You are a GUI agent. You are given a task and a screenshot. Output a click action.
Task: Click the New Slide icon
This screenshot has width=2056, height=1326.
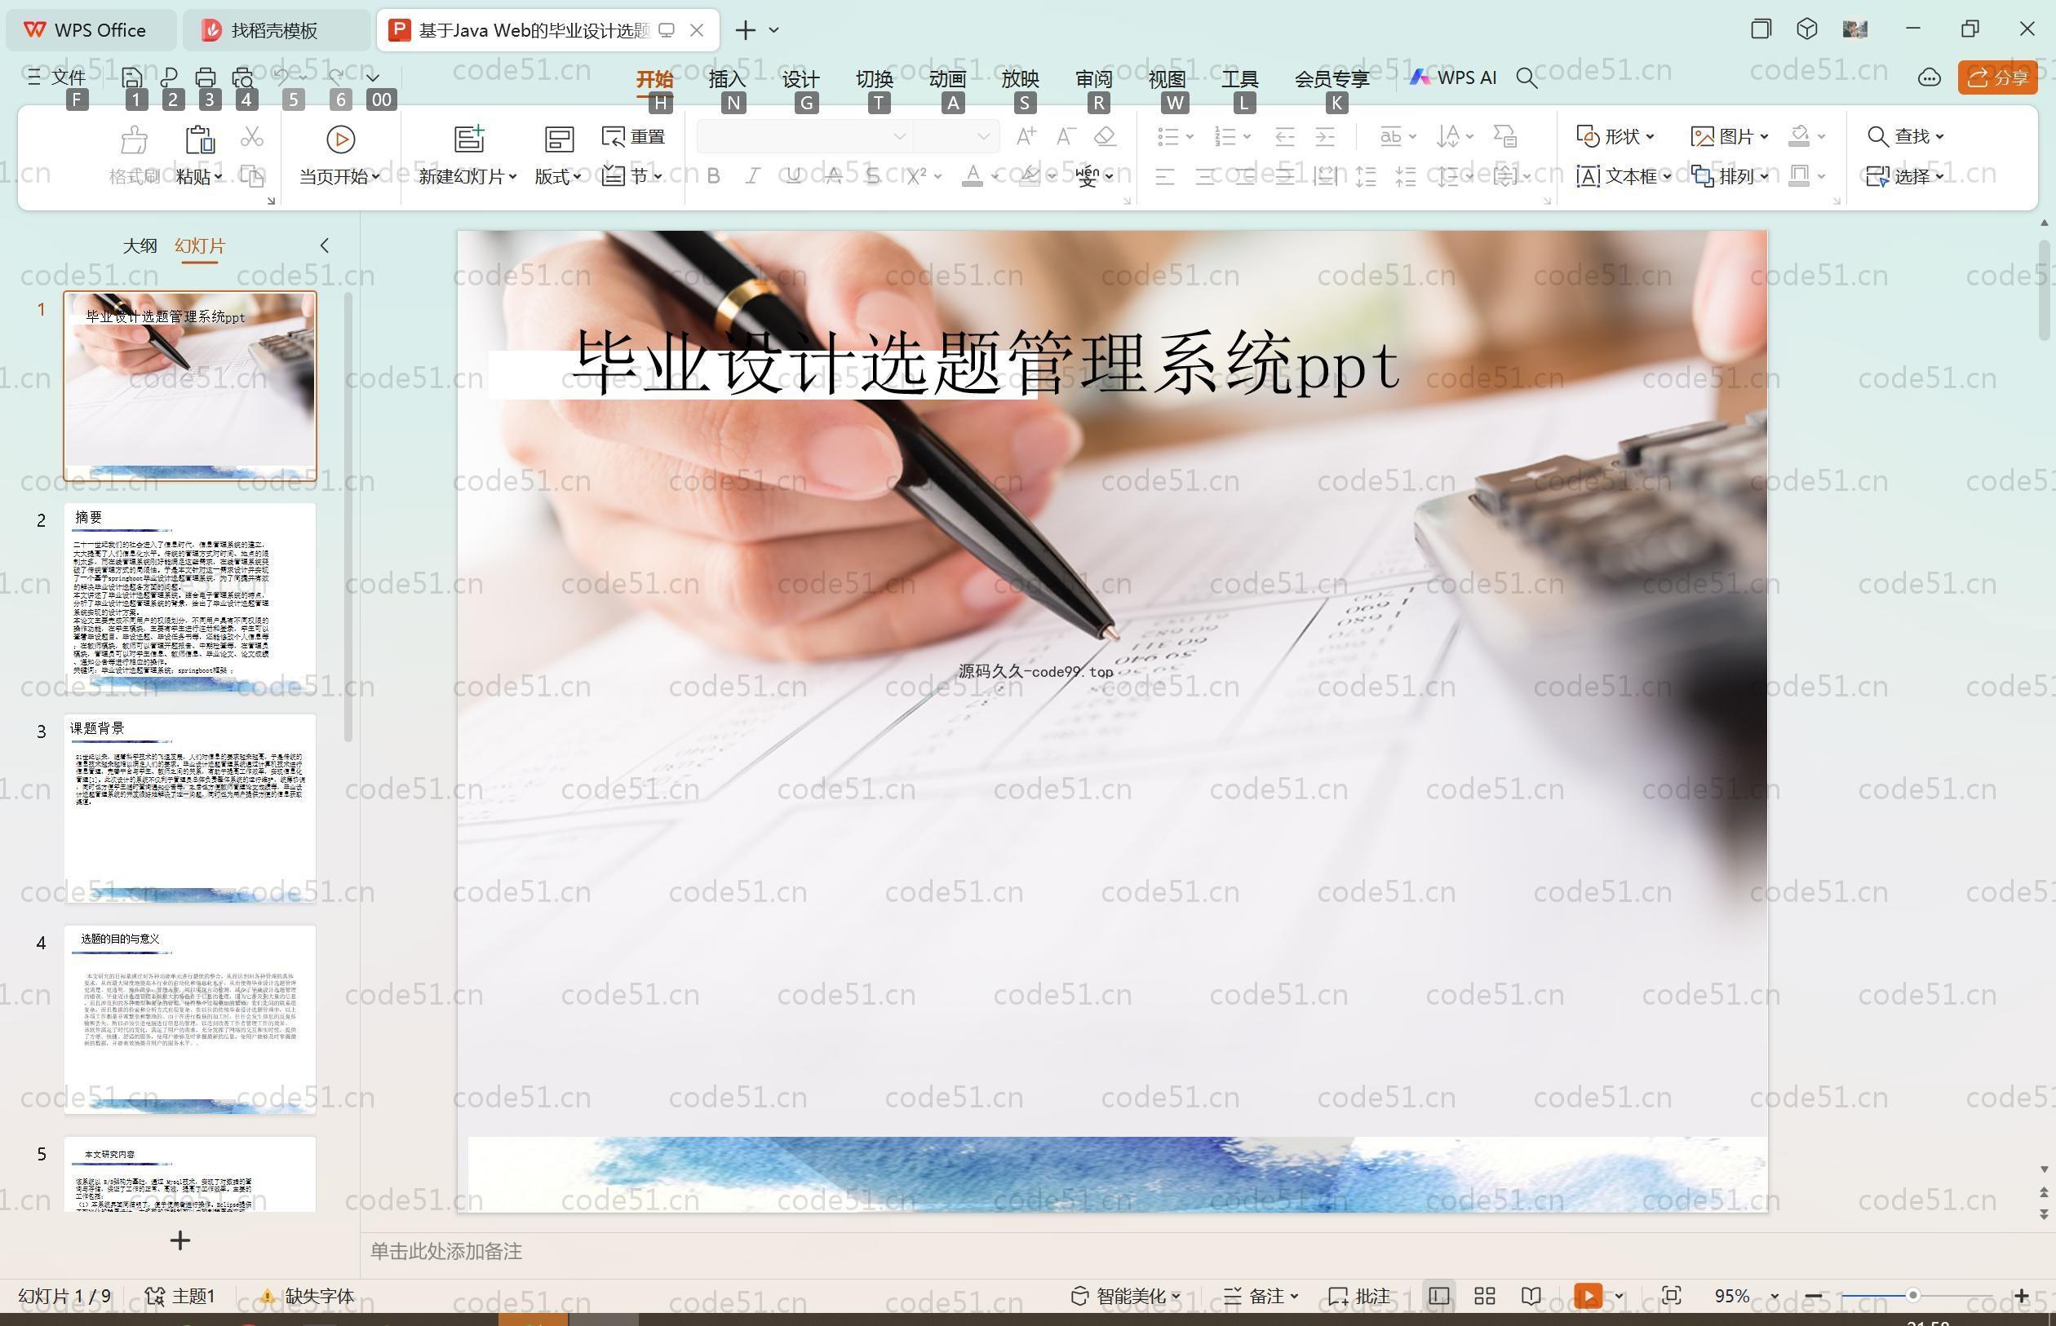[469, 139]
